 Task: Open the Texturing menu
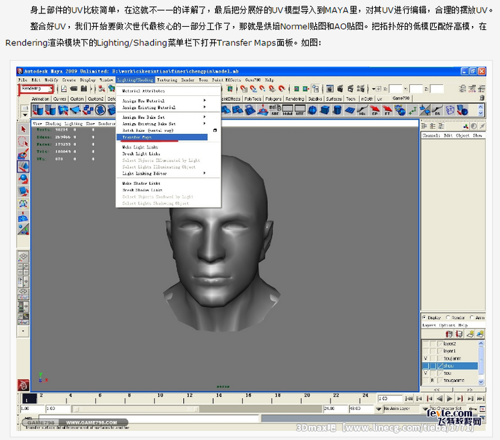167,80
